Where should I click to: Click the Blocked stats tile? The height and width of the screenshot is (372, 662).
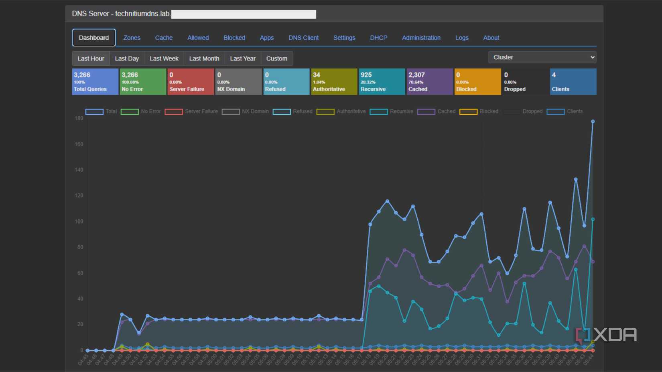[477, 82]
